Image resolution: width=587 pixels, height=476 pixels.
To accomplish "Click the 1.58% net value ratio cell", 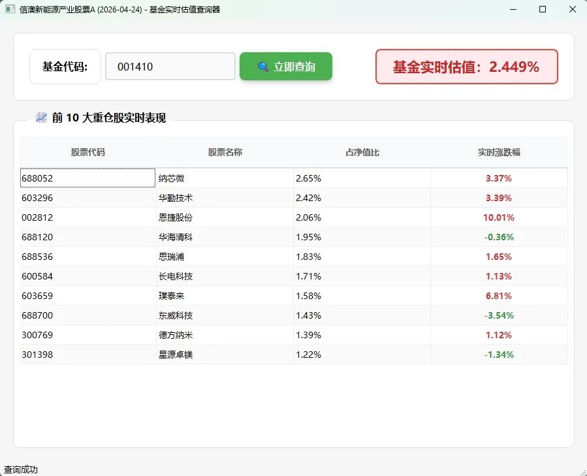I will point(362,296).
